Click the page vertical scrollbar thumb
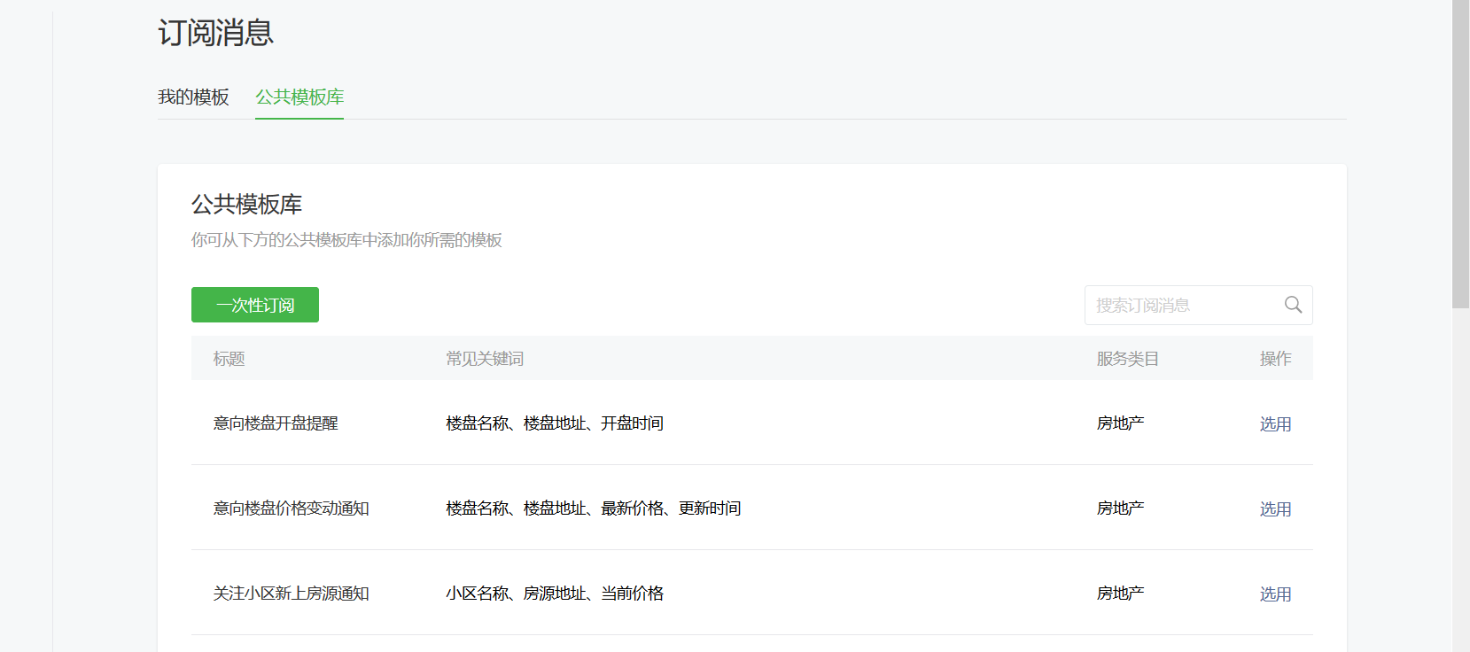Screen dimensions: 1470x652 [1461, 154]
